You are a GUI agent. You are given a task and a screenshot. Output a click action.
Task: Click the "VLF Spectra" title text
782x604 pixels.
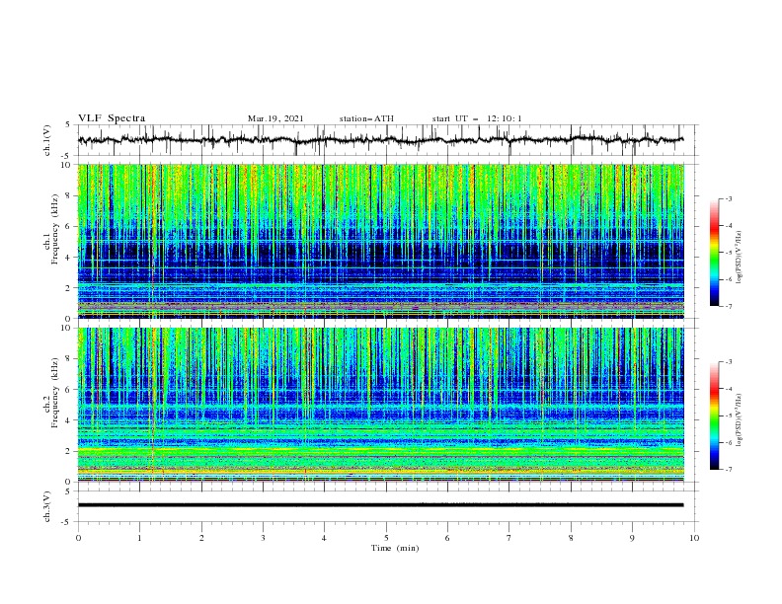tap(112, 118)
